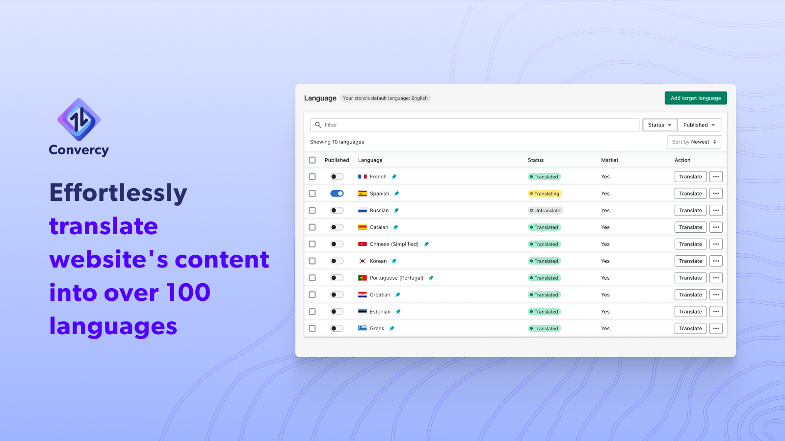
Task: Click the Translating status badge for Spanish
Action: coord(545,194)
